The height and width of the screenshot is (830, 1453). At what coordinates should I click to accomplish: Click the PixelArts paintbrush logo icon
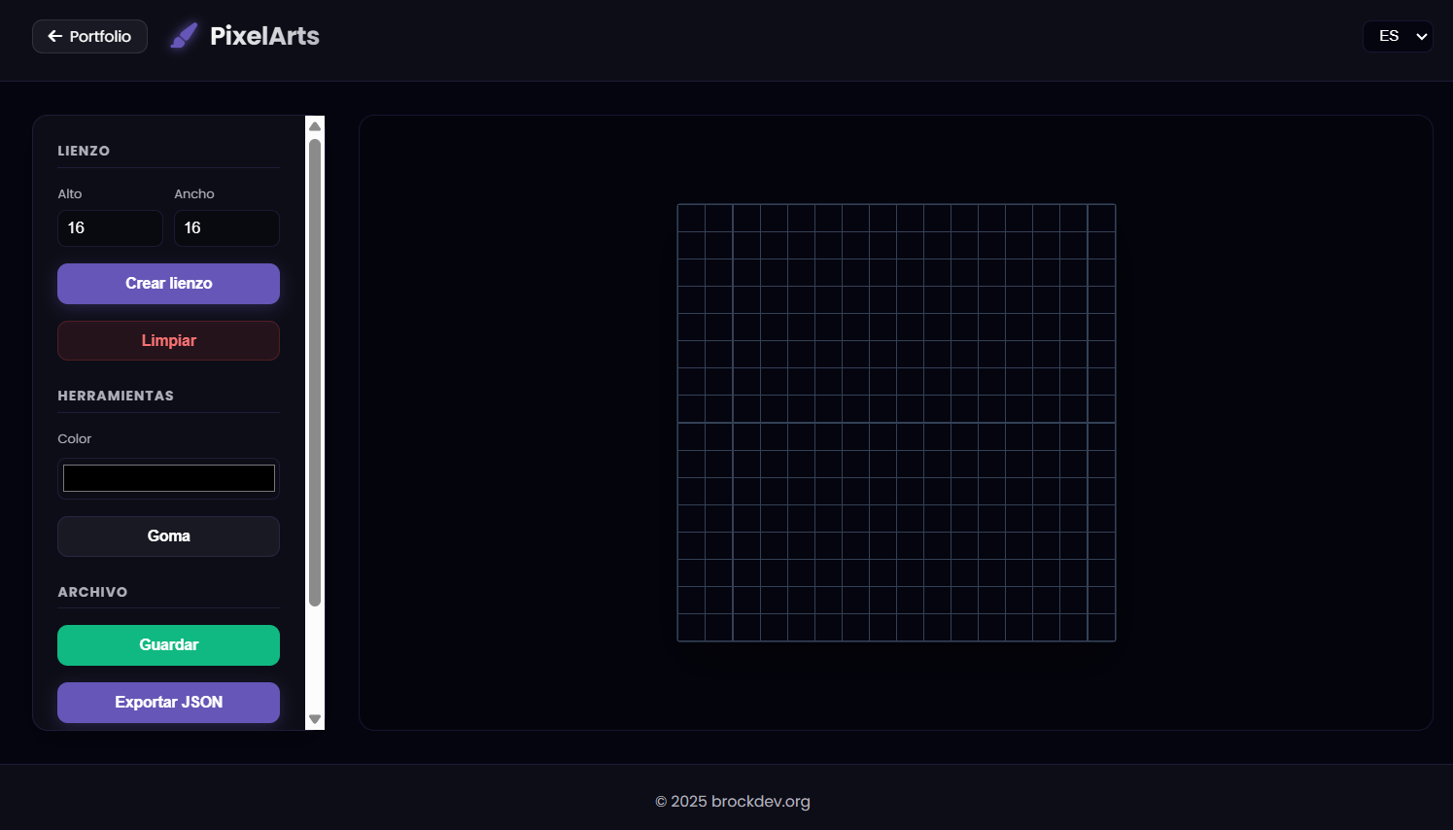point(184,36)
